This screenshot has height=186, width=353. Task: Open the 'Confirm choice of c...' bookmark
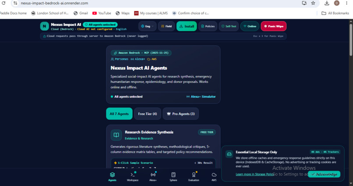coord(191,13)
